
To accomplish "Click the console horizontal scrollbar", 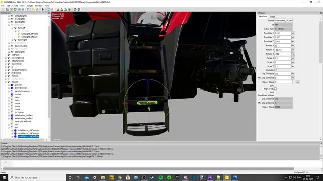I will coord(148,169).
